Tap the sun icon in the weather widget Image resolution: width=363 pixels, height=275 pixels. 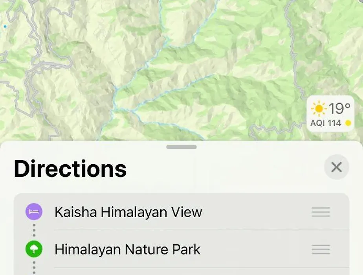(319, 108)
